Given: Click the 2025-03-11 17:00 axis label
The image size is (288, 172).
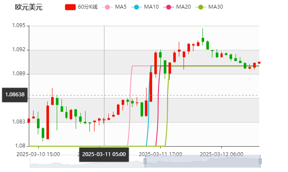Looking at the screenshot, I should [x=160, y=154].
